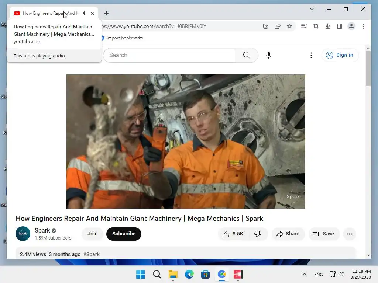378x283 pixels.
Task: Click the Sign in button
Action: coord(340,55)
